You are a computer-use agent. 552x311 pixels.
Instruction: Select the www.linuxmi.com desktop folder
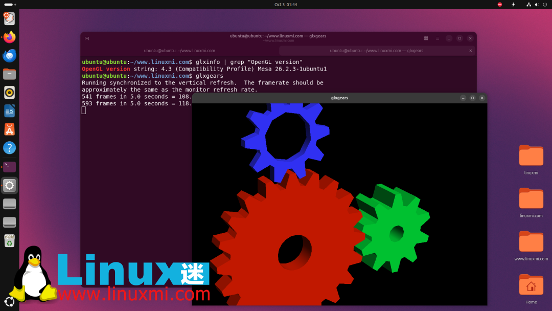coord(531,246)
